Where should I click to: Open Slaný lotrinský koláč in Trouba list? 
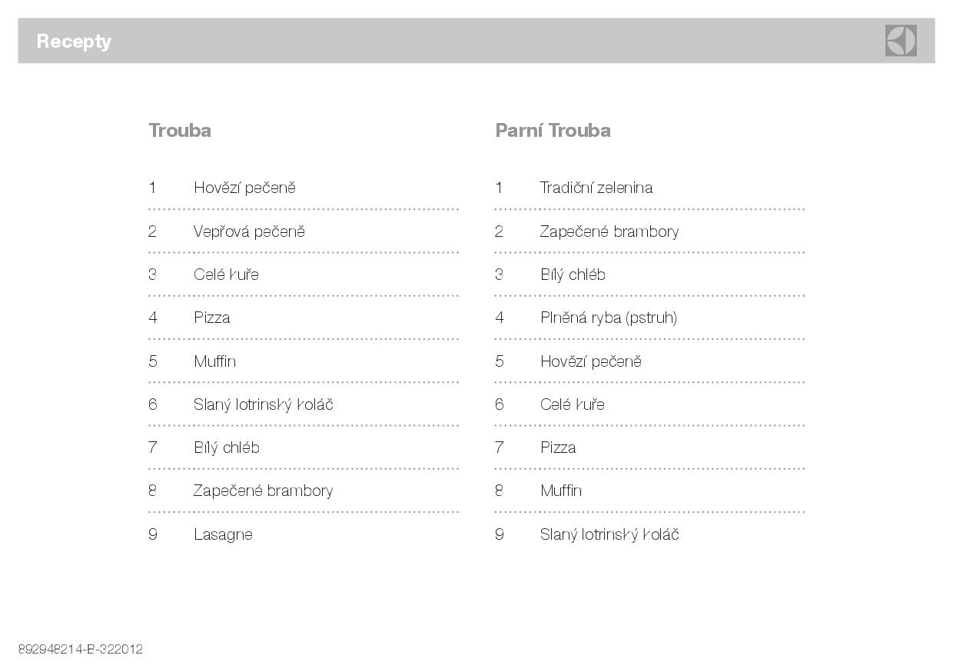[x=263, y=404]
